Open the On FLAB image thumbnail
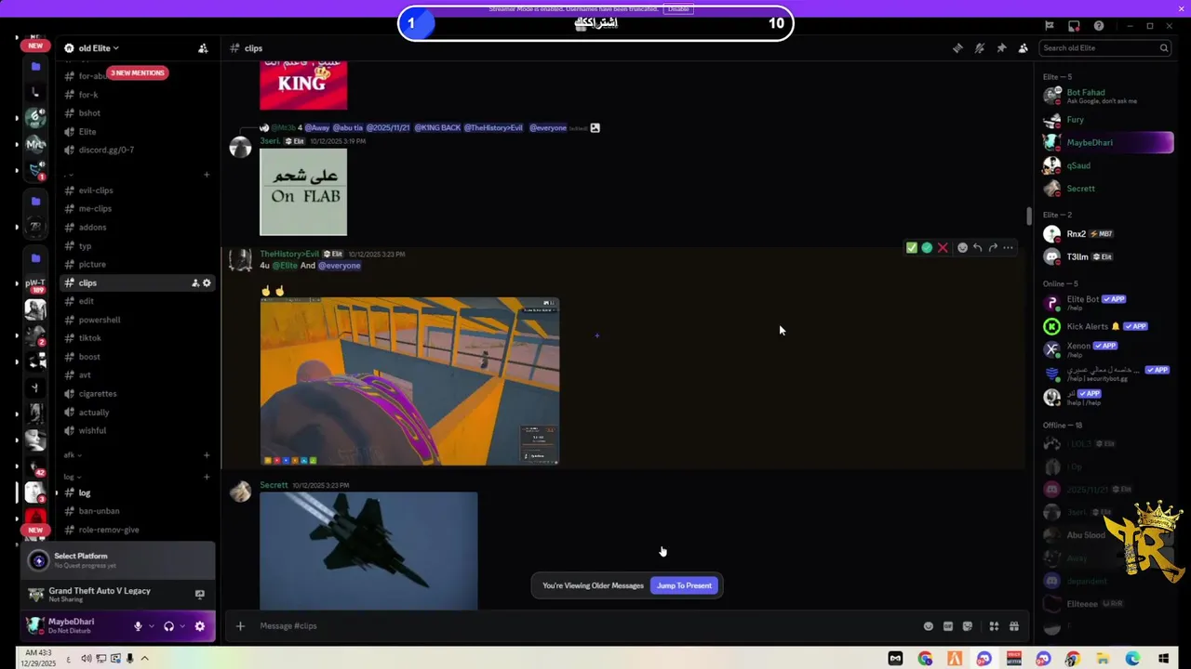This screenshot has height=669, width=1191. tap(303, 192)
